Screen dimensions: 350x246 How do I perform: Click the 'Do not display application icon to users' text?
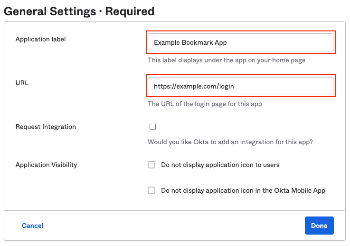coord(220,165)
